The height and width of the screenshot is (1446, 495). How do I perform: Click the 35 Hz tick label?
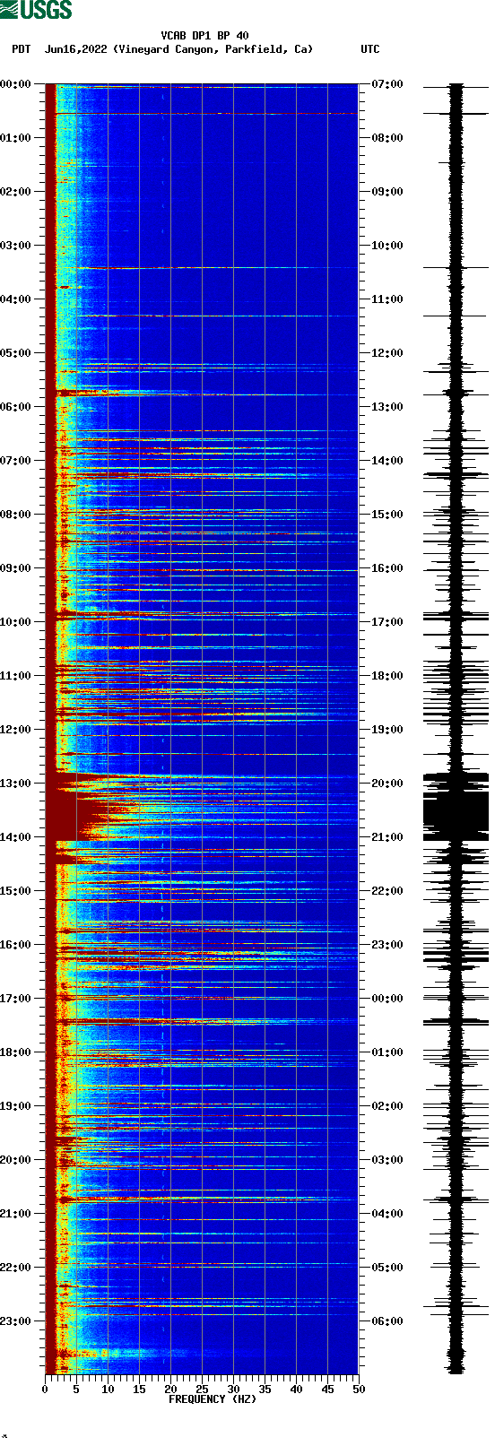pos(265,1390)
